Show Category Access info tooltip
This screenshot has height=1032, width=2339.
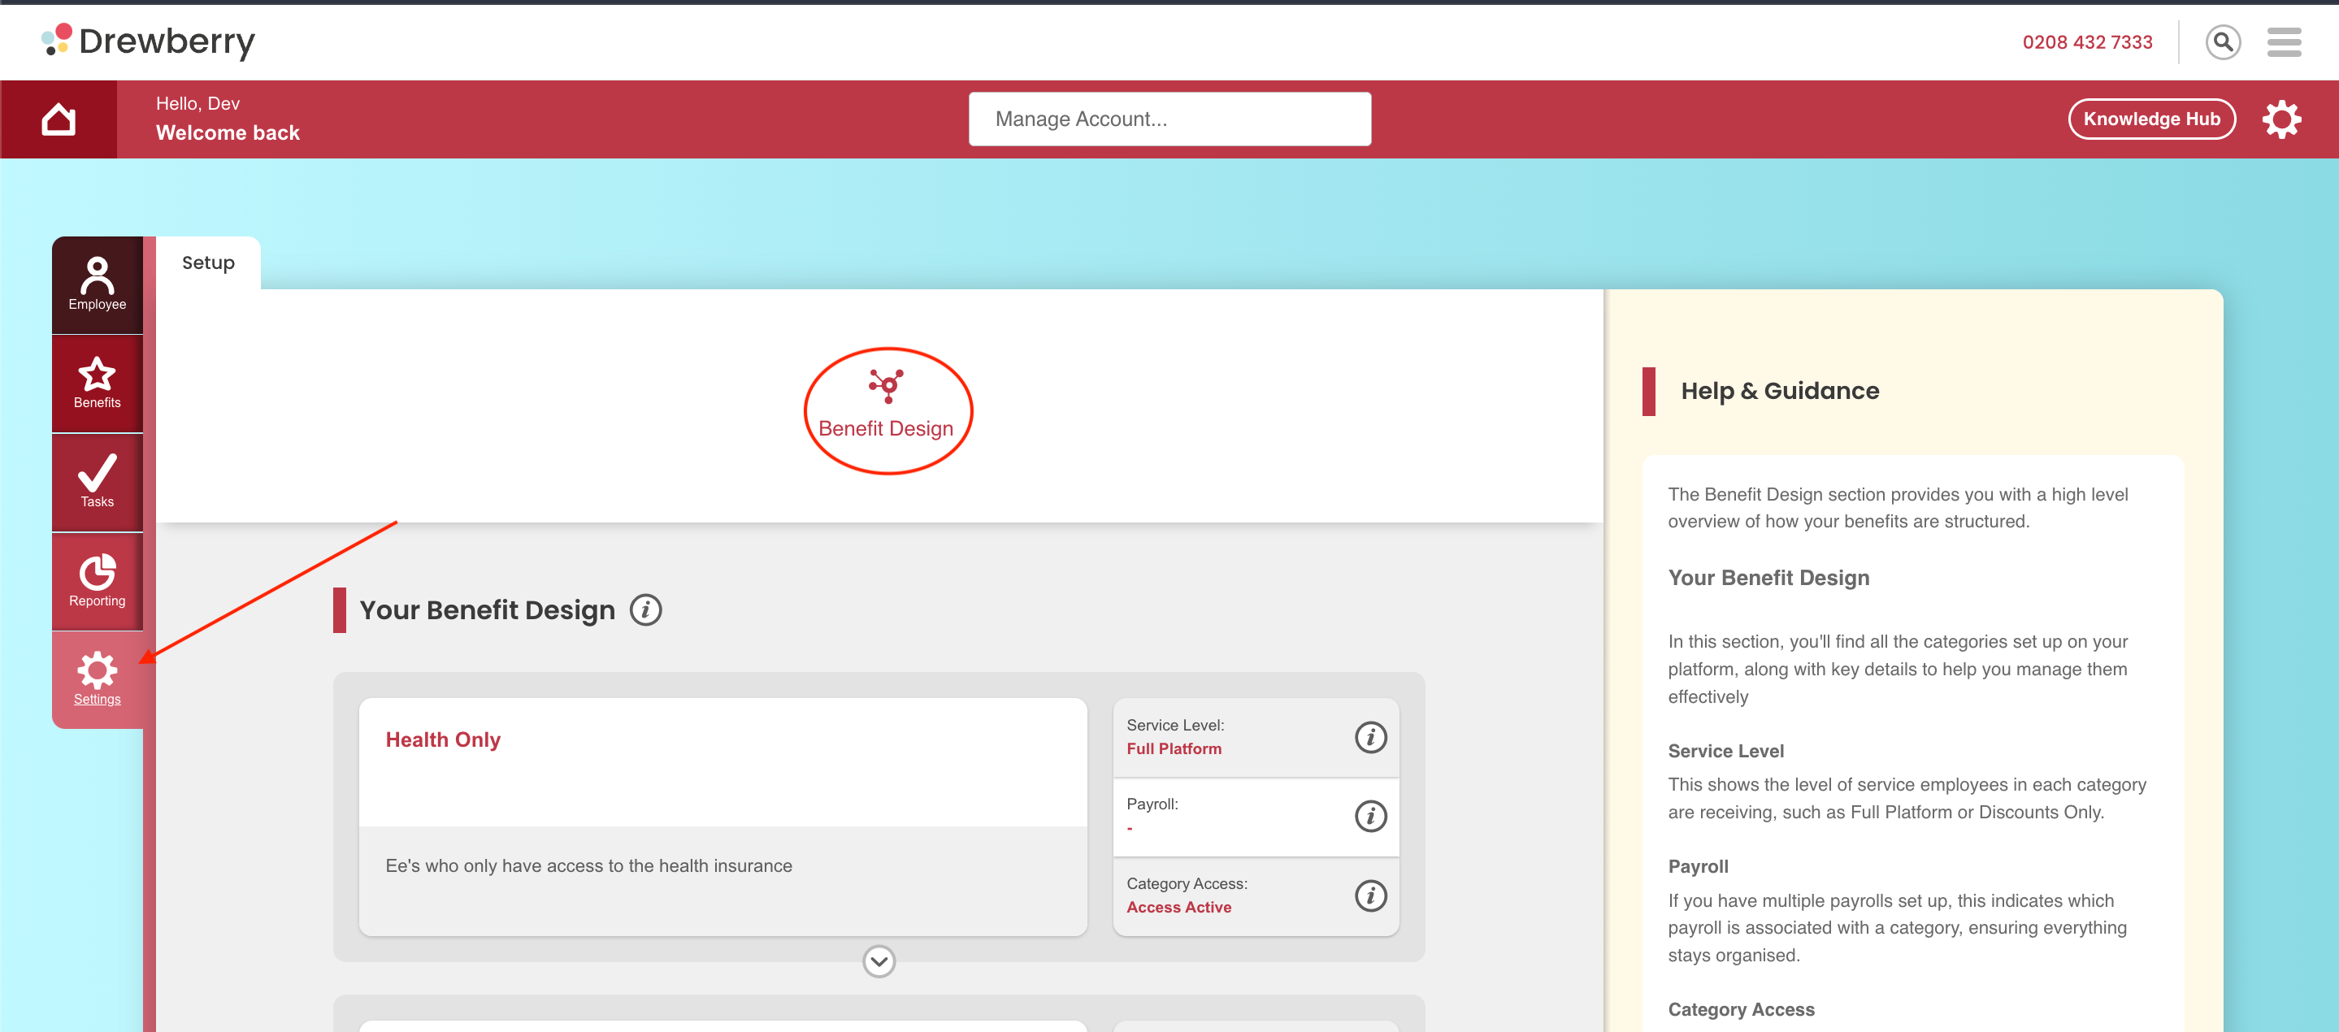pos(1369,895)
